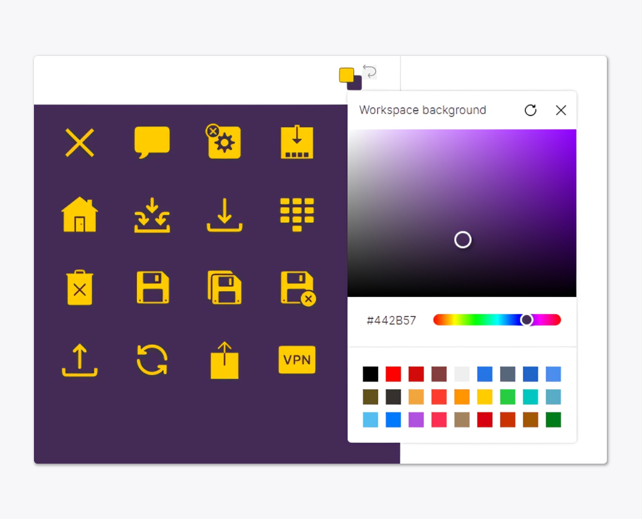Select the dial pad keypad icon
Screen dimensions: 642x519
pos(297,214)
